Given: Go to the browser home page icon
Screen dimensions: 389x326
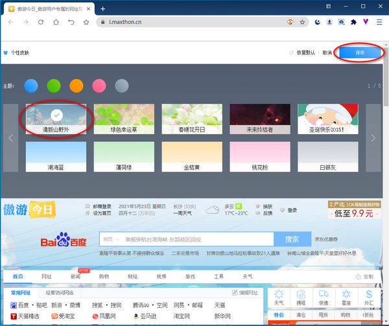Looking at the screenshot, I should click(x=54, y=21).
